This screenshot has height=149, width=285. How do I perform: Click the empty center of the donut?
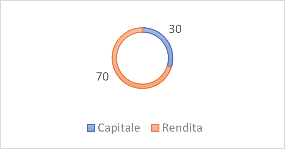point(142,58)
